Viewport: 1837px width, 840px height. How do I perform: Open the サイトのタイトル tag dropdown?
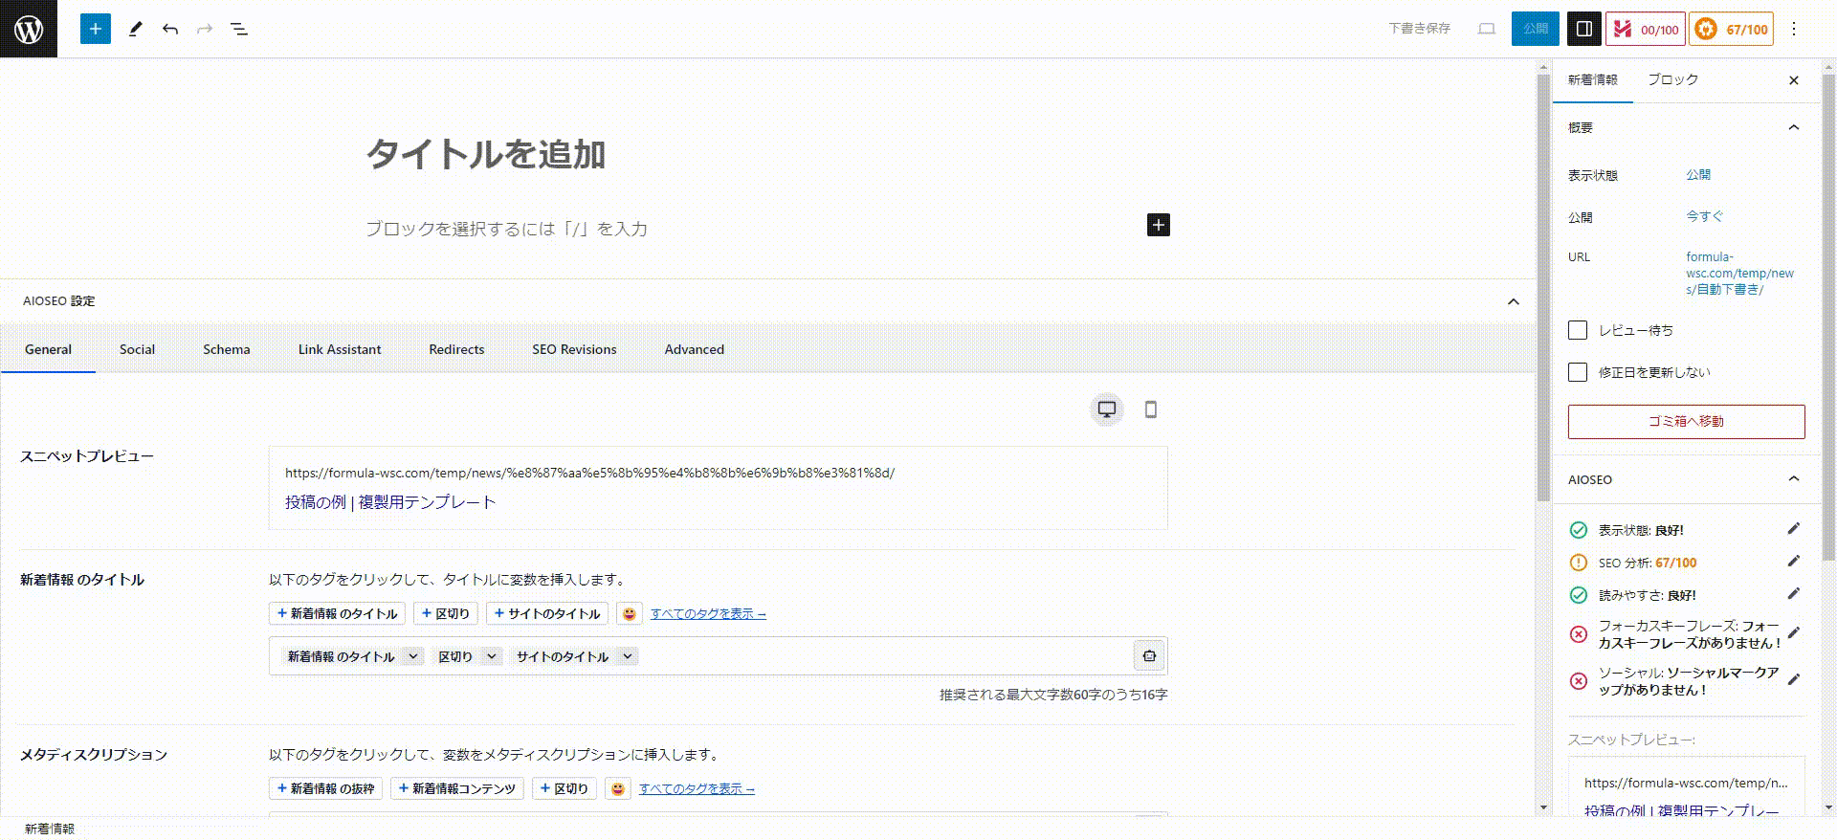[x=627, y=656]
